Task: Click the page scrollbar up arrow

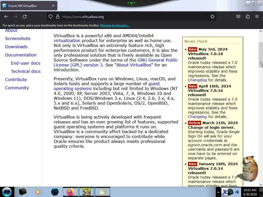Action: click(x=261, y=31)
